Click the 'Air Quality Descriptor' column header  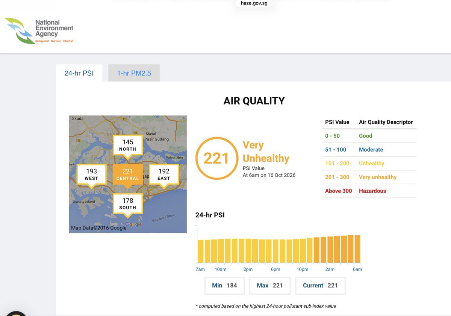pos(386,122)
